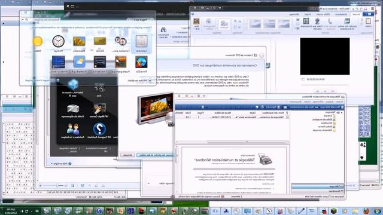Select the Horloge clock gadget
Image resolution: width=383 pixels, height=215 pixels.
[x=59, y=44]
